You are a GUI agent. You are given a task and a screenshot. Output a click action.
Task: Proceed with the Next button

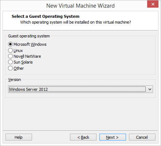[x=113, y=137]
